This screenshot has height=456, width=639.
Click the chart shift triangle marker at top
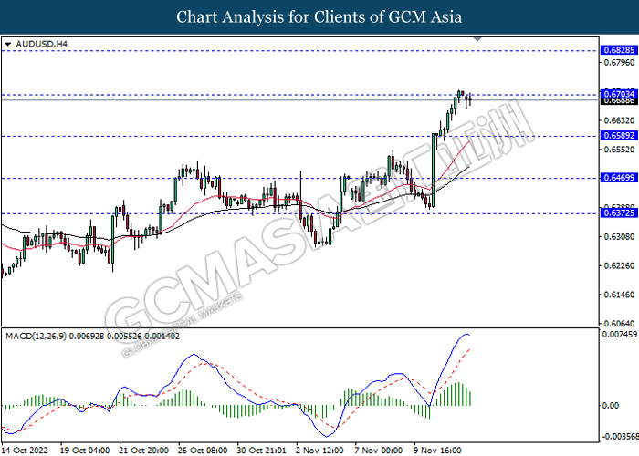click(x=477, y=39)
